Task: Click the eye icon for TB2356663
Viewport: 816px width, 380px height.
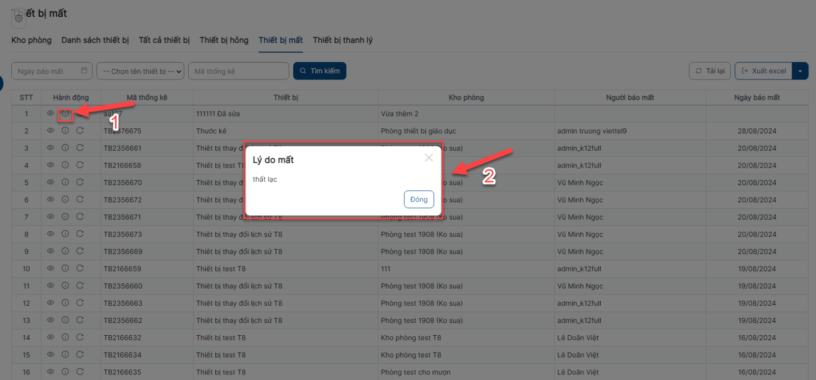Action: [50, 303]
